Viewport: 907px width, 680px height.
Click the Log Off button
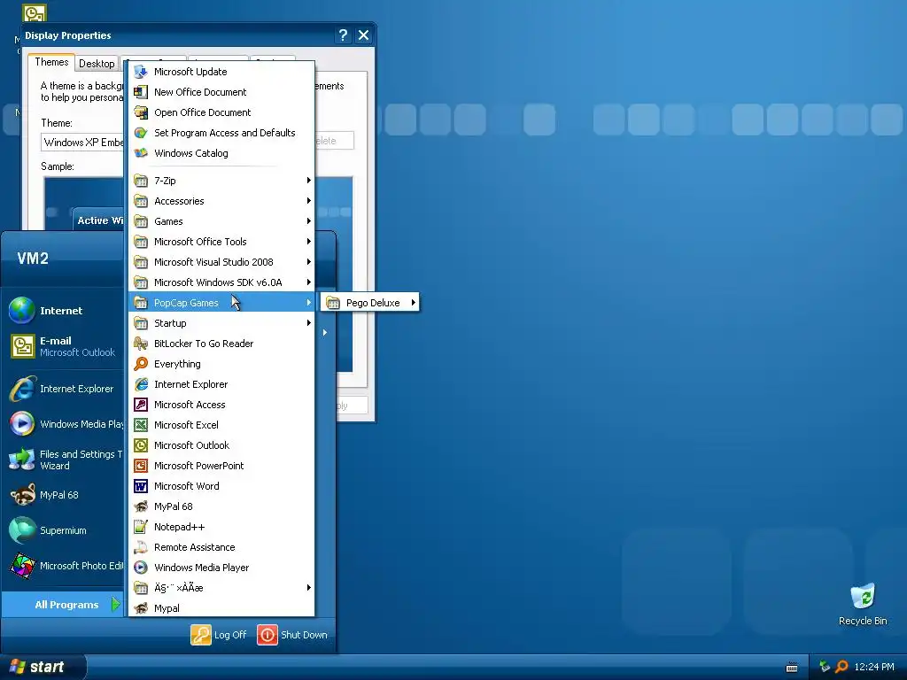(x=219, y=635)
